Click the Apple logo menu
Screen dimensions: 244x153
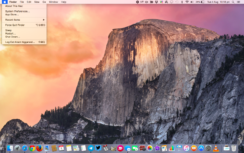(5, 2)
